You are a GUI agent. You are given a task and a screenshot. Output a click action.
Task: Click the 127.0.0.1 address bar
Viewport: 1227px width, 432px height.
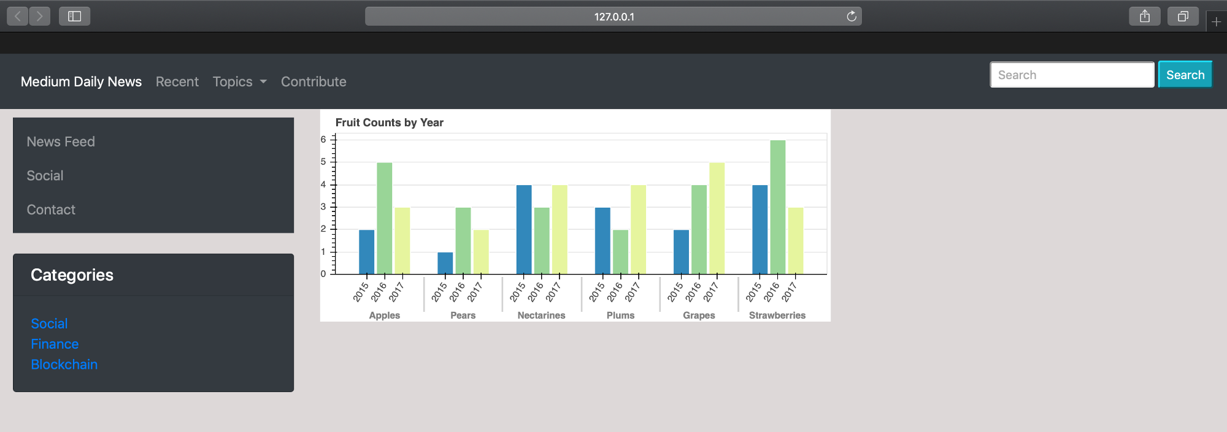[x=613, y=17]
